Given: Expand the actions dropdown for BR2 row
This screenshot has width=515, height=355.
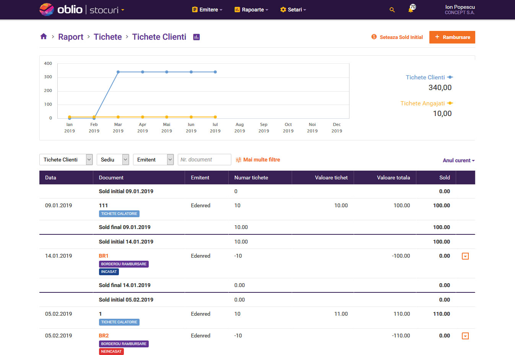Looking at the screenshot, I should 465,336.
